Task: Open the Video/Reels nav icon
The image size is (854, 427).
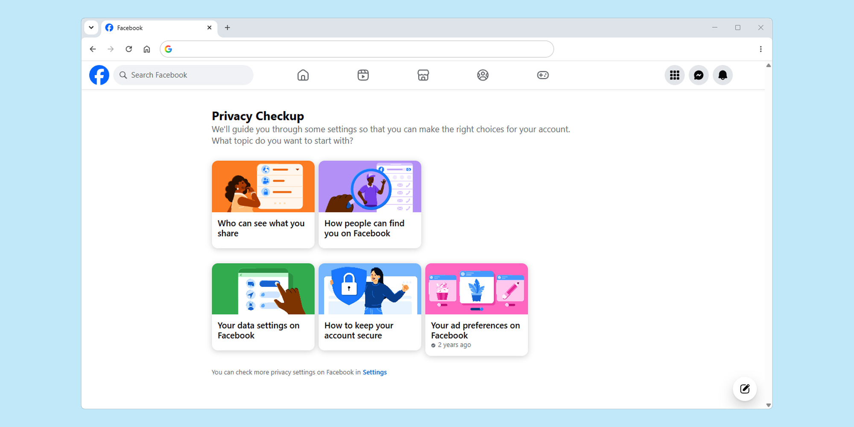Action: click(x=363, y=75)
